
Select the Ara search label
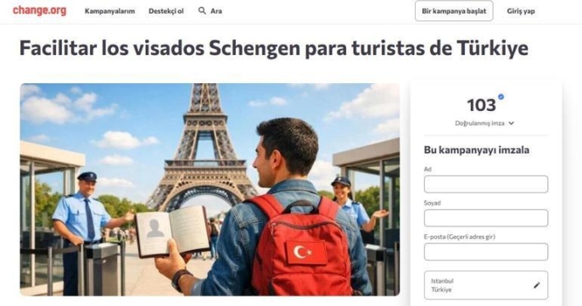[x=216, y=11]
